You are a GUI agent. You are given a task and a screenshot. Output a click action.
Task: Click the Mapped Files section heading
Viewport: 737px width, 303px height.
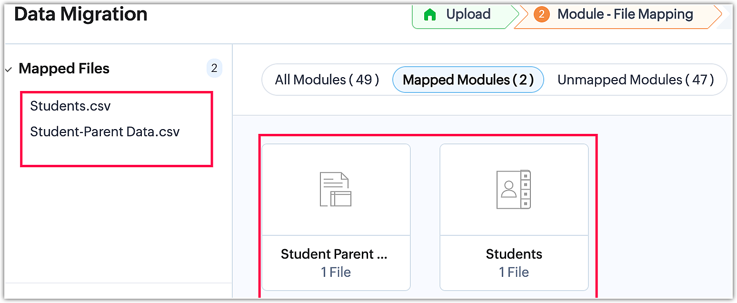(64, 69)
